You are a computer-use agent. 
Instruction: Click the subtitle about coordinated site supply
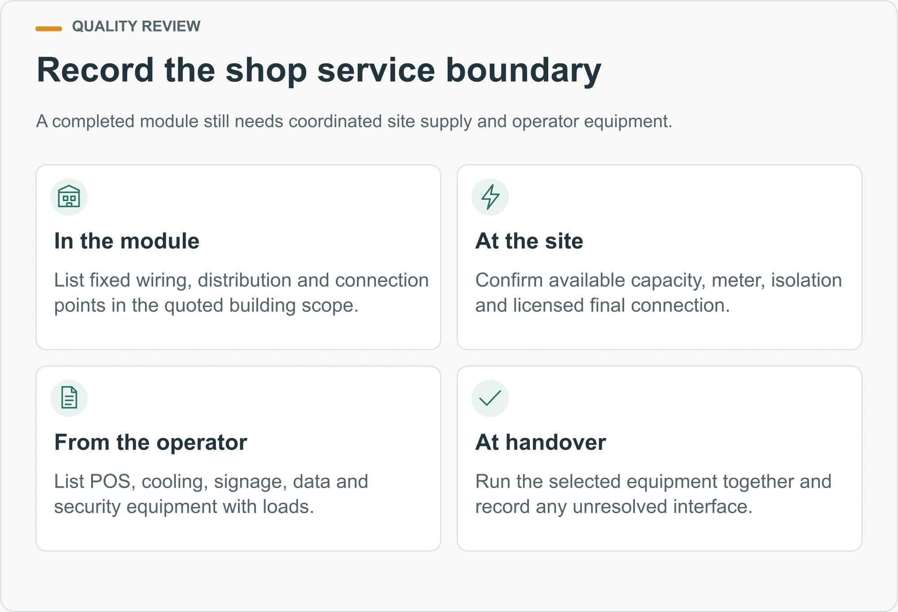tap(354, 121)
